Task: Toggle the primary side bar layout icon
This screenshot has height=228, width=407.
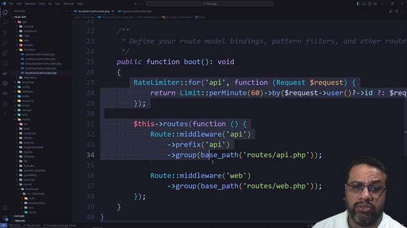Action: pyautogui.click(x=359, y=4)
